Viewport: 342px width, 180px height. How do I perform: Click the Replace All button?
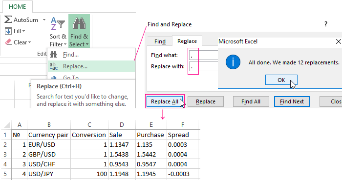point(165,101)
